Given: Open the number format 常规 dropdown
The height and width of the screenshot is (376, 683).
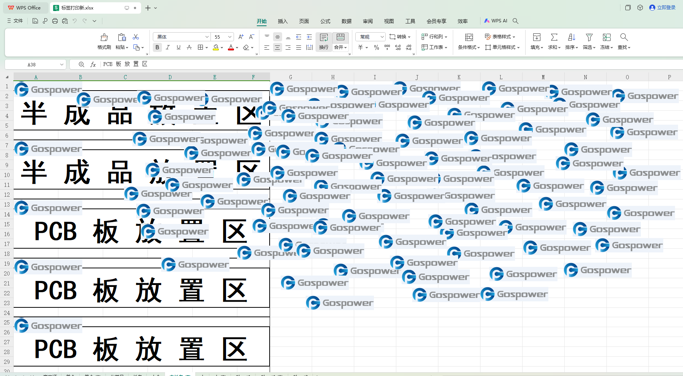Looking at the screenshot, I should click(x=382, y=37).
